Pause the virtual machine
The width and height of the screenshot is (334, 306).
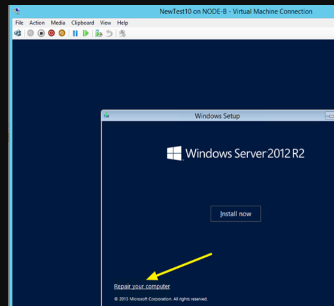click(x=75, y=33)
